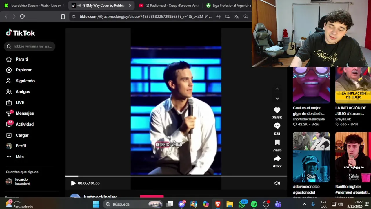
Task: Click the Windows taskbar Búsqueda box
Action: click(x=134, y=204)
